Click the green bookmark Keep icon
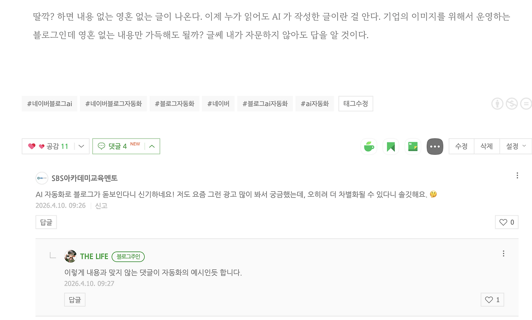 [x=391, y=146]
